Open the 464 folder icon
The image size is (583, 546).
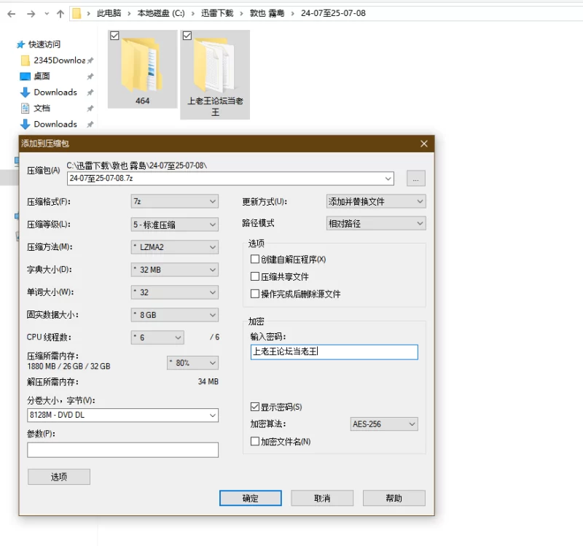[142, 64]
